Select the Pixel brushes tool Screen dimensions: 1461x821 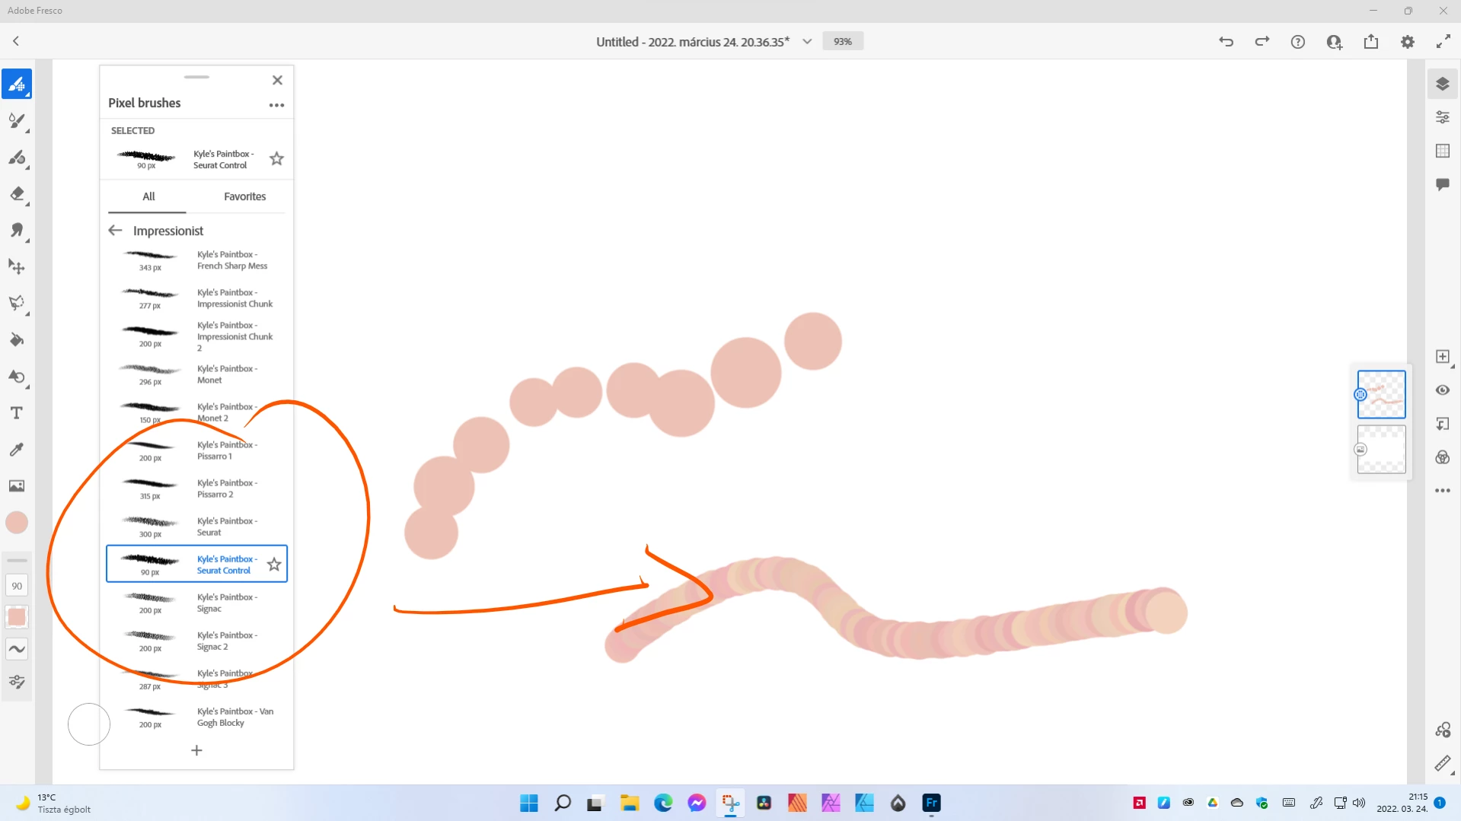coord(17,84)
